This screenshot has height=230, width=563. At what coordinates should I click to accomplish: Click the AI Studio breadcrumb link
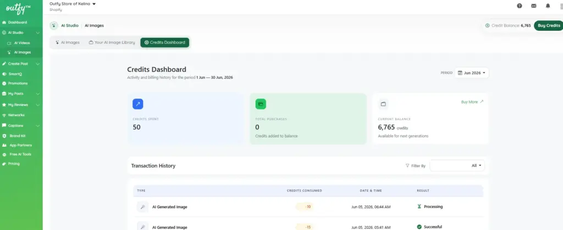tap(70, 25)
